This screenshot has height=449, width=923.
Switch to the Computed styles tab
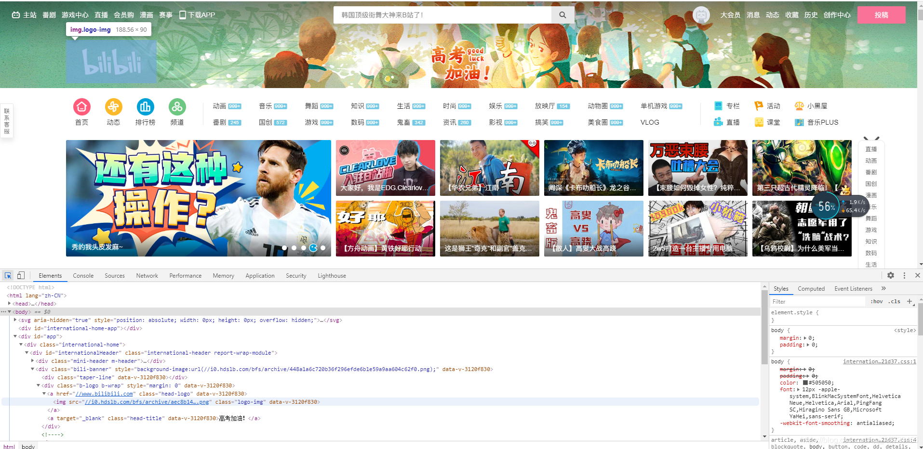811,289
